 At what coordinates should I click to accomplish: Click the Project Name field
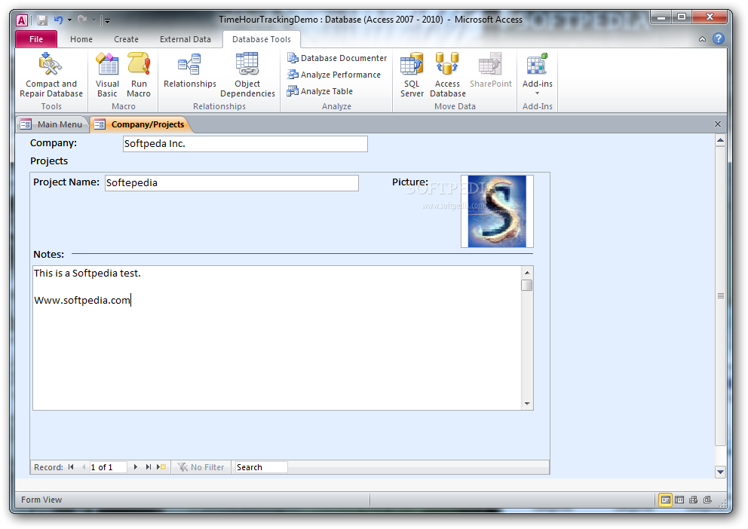[231, 183]
